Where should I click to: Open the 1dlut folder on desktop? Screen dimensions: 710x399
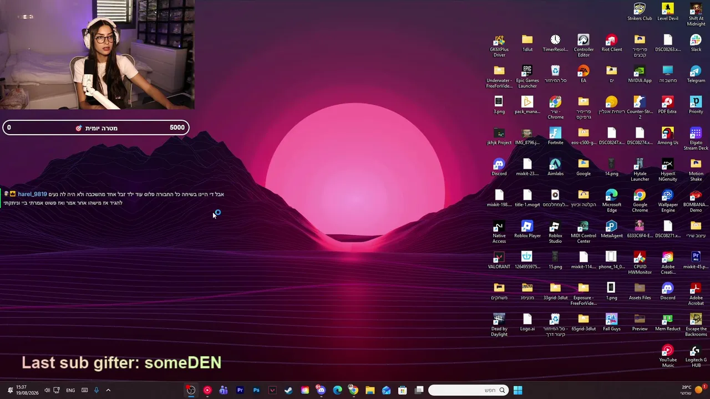(527, 43)
